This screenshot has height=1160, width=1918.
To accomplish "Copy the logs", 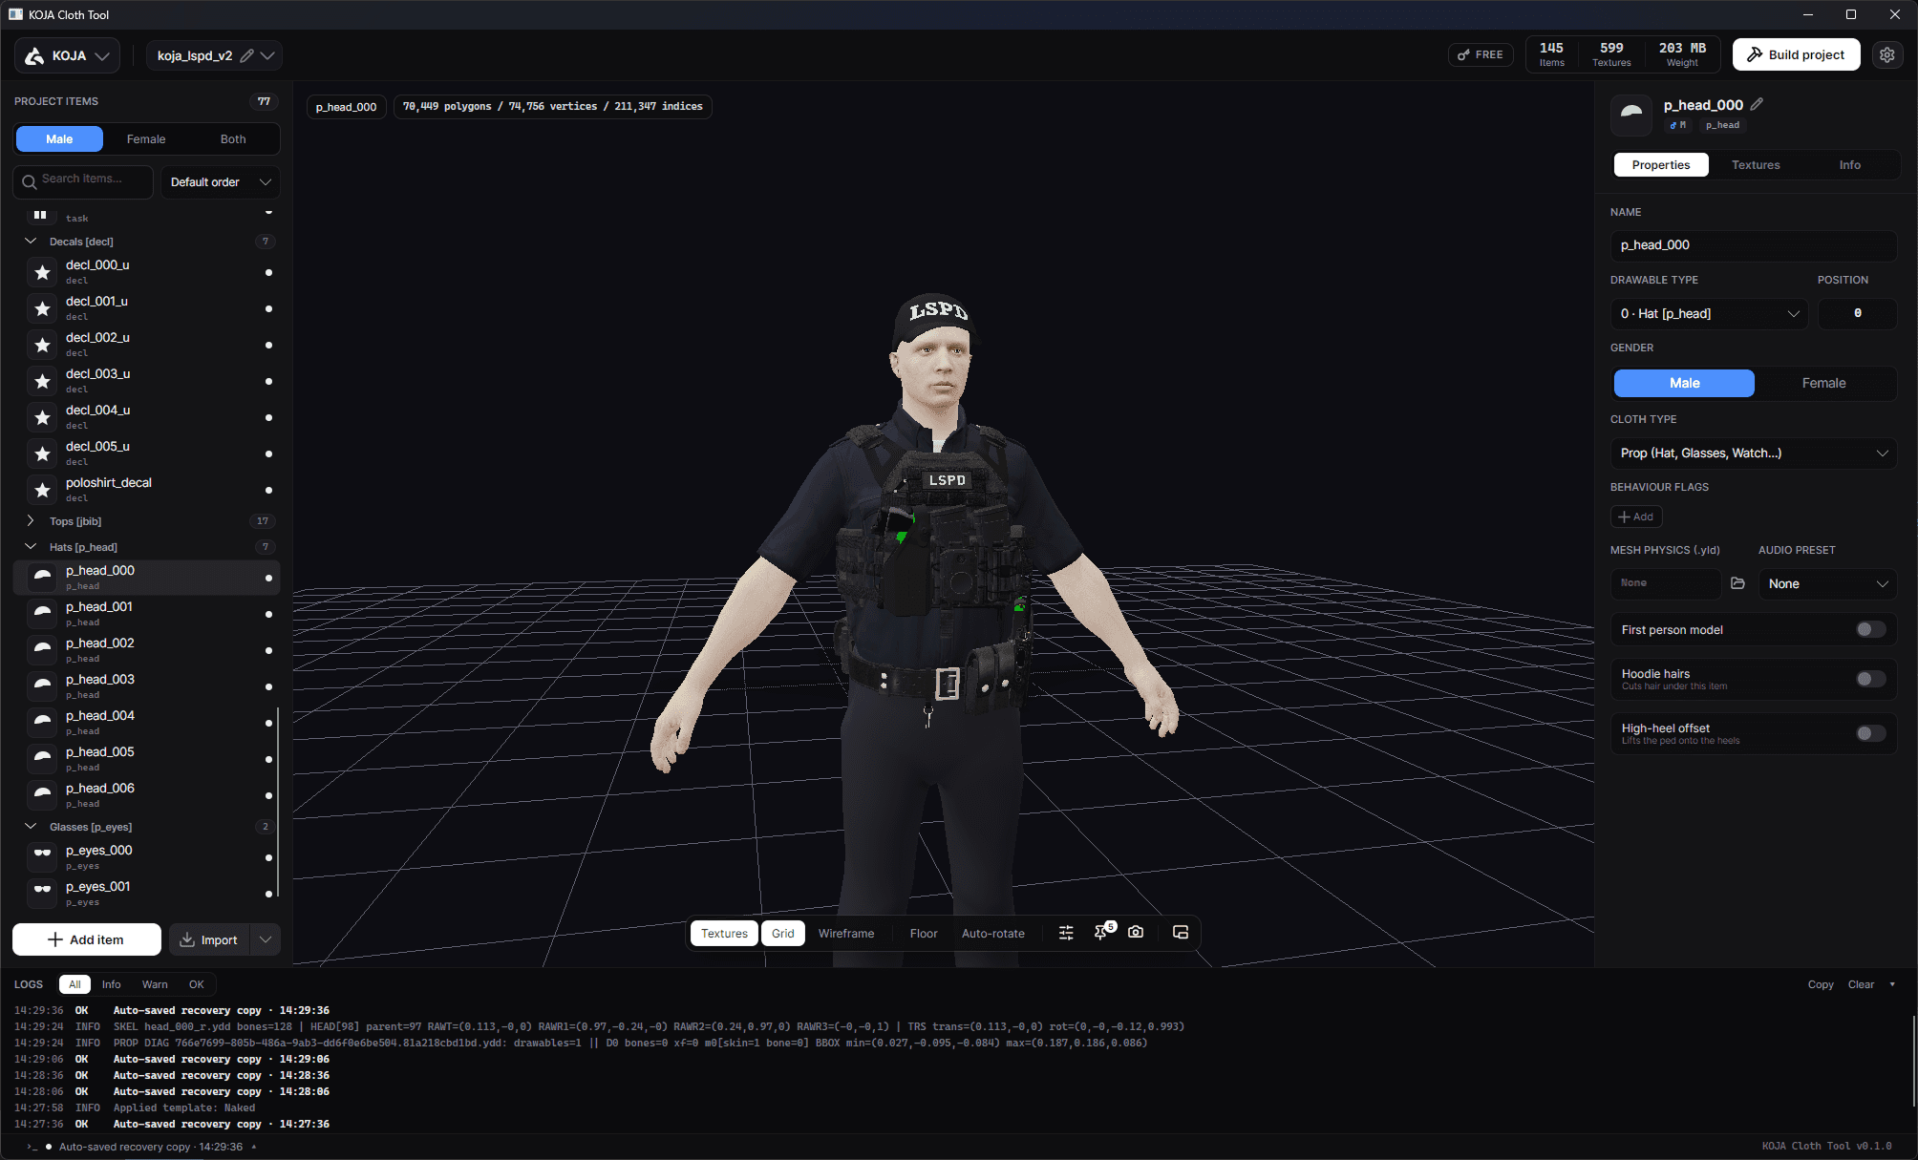I will tap(1821, 984).
